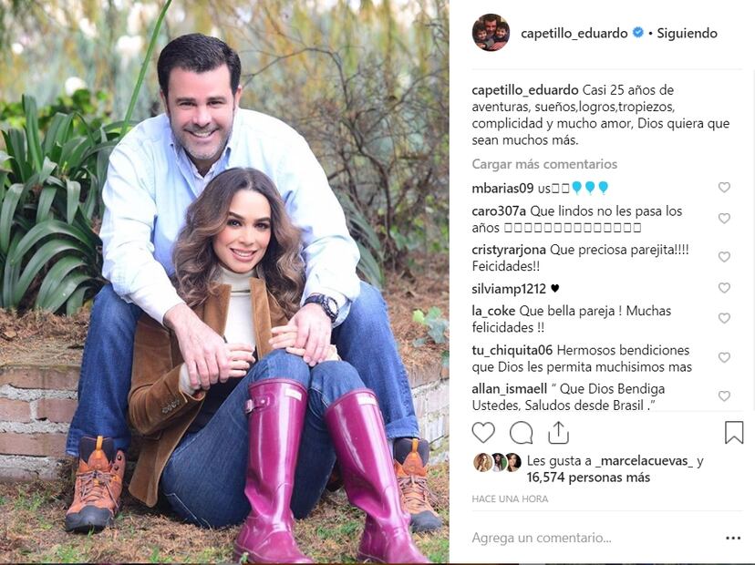The height and width of the screenshot is (565, 755).
Task: Like tu_chiquita06's comment heart
Action: pos(724,357)
